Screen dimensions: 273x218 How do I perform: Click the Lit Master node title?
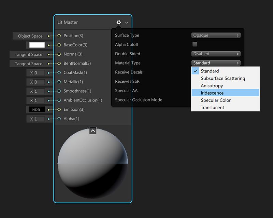(x=68, y=22)
